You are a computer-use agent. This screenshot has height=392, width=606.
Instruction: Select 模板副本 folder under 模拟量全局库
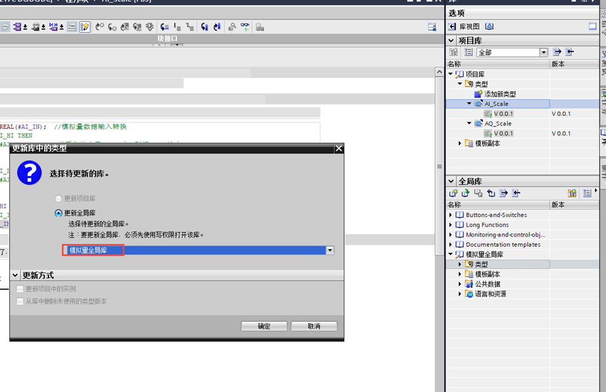pos(487,274)
